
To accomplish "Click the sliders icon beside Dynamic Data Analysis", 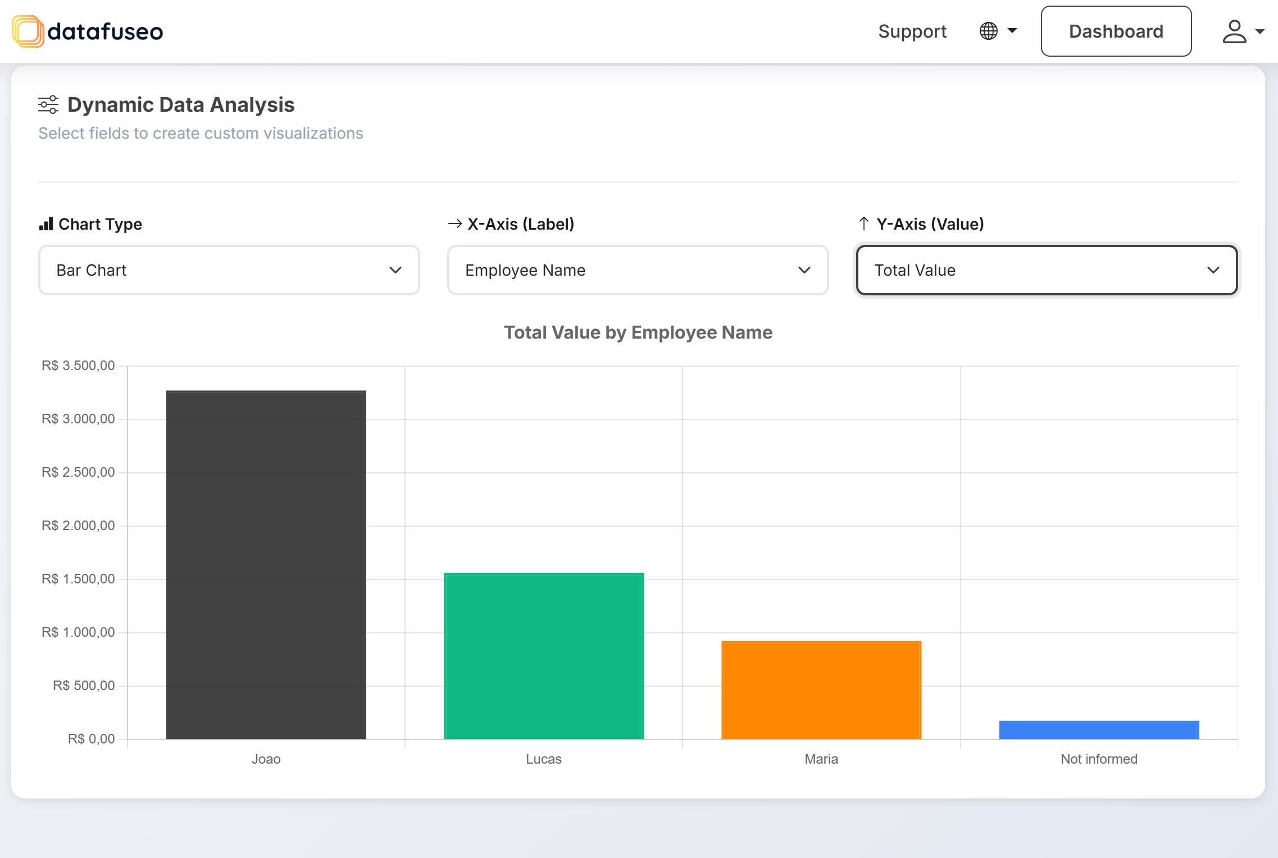I will point(48,104).
